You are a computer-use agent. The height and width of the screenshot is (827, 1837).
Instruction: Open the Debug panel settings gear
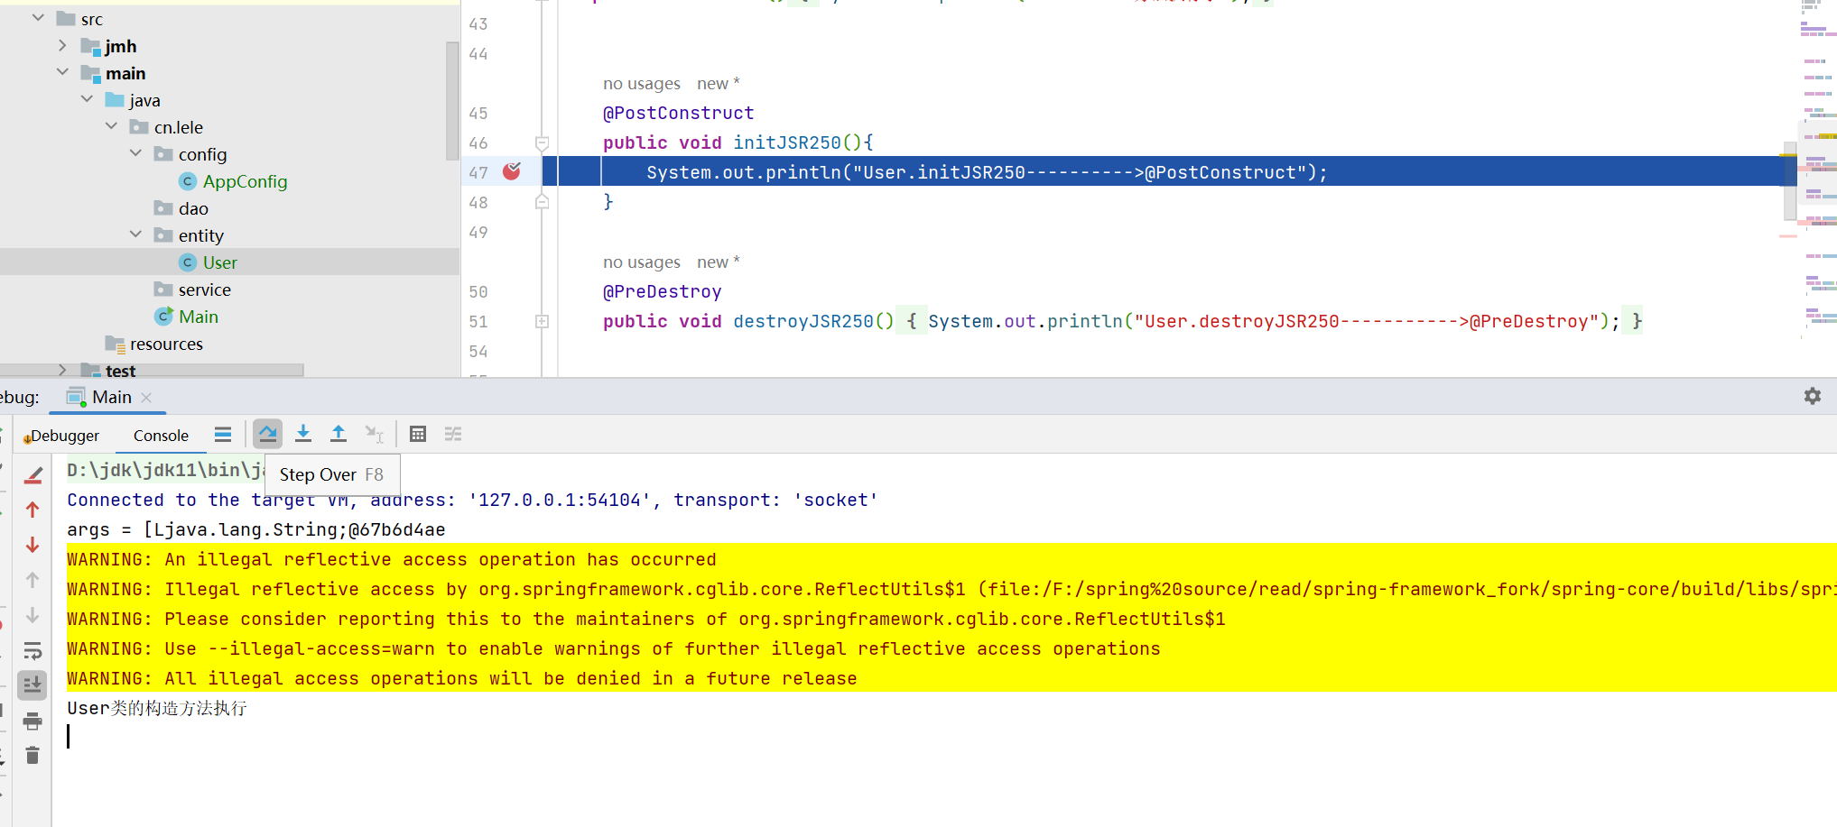click(x=1813, y=396)
